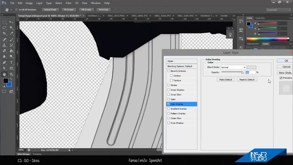Select the Lasso tool
This screenshot has width=293, height=165.
(x=4, y=28)
